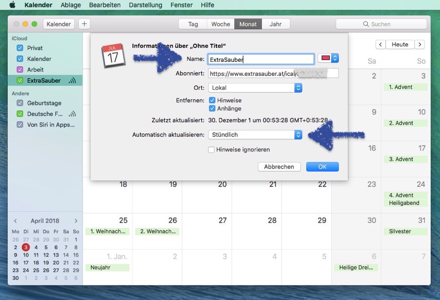Screen dimensions: 440x300
Task: Toggle the Deutsche F... calendar checkbox
Action: click(20, 114)
